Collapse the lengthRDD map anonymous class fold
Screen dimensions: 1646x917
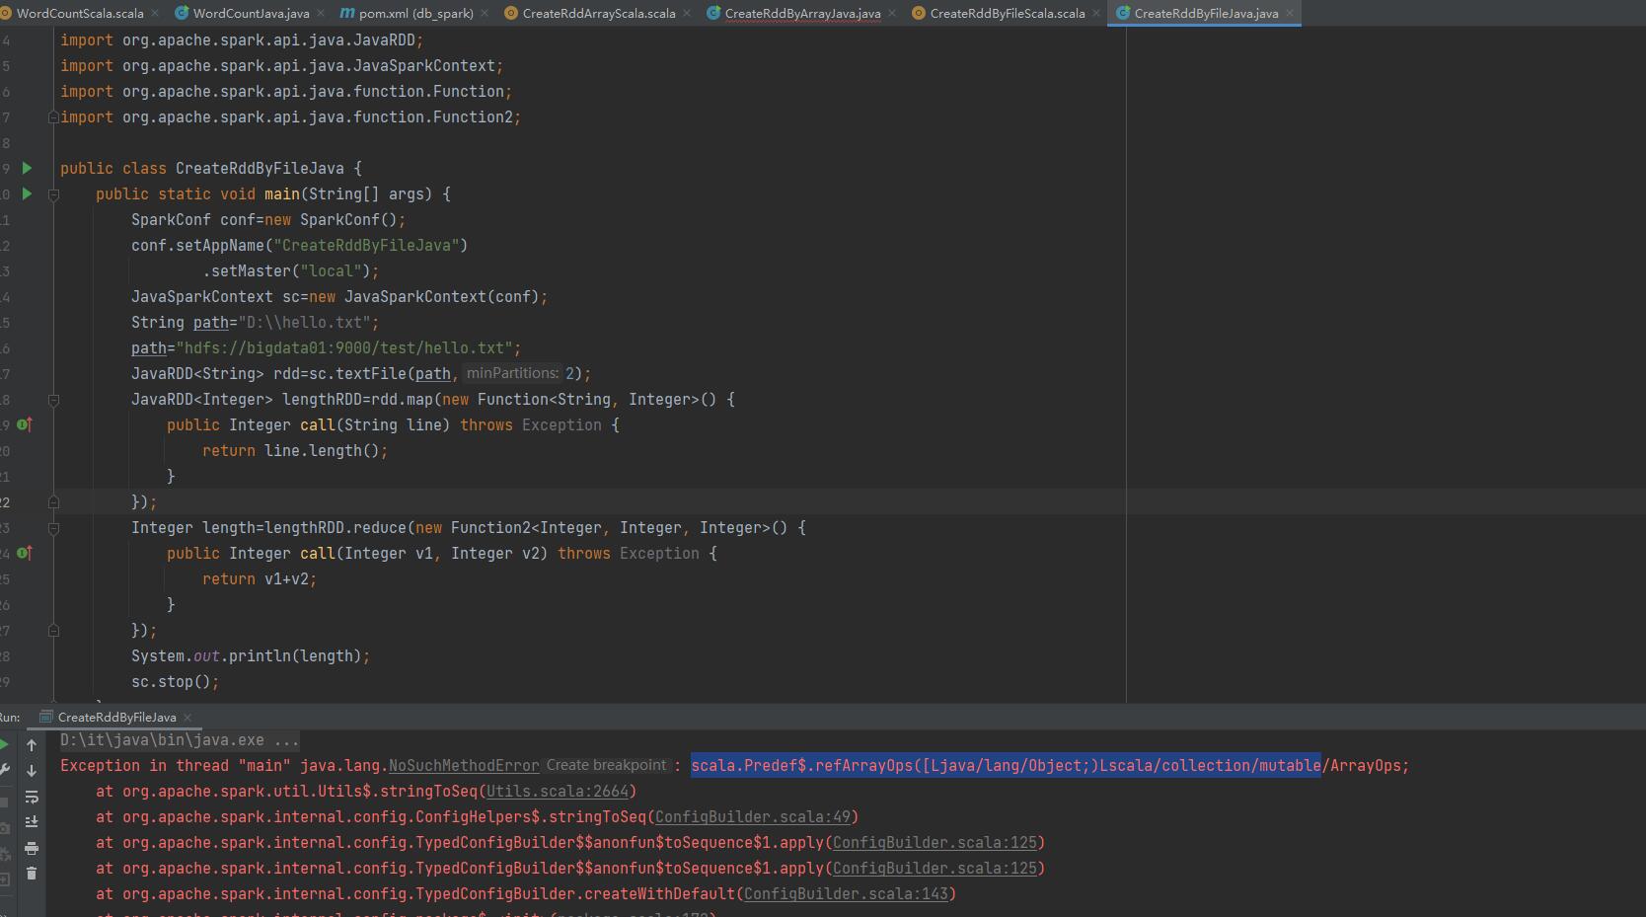53,400
